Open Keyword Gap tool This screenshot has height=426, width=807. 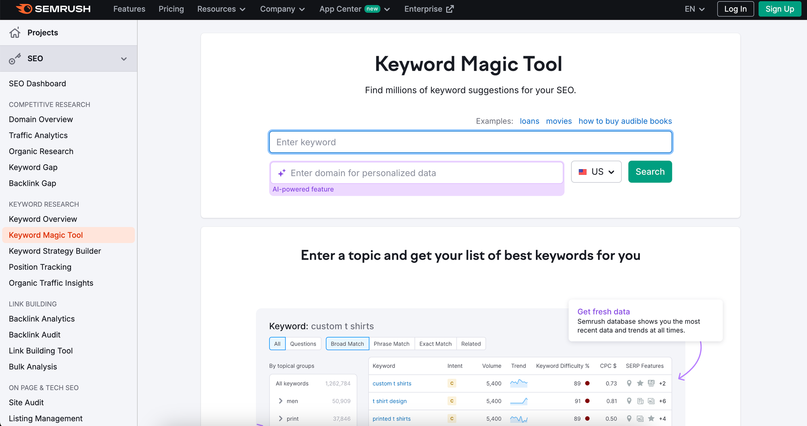33,167
